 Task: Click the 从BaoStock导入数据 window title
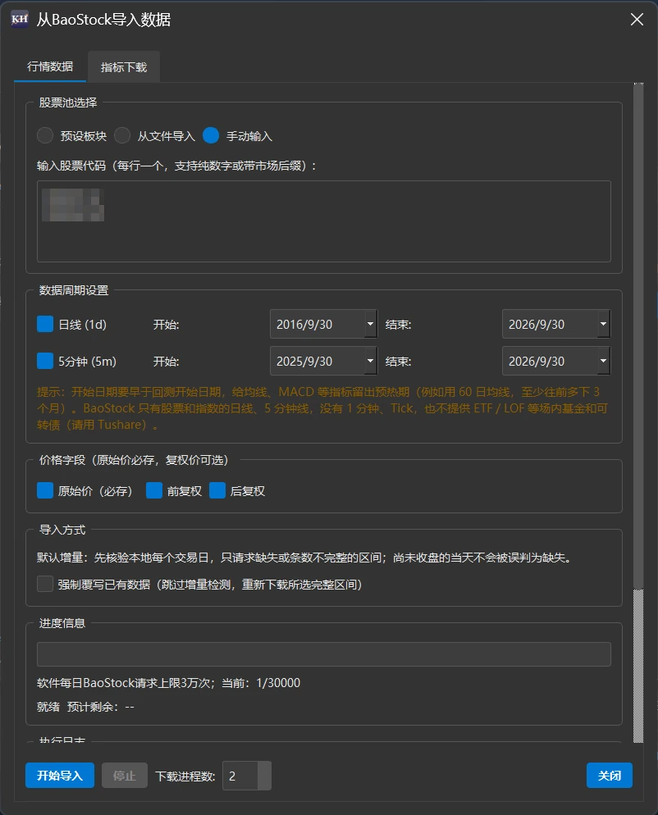[x=103, y=20]
